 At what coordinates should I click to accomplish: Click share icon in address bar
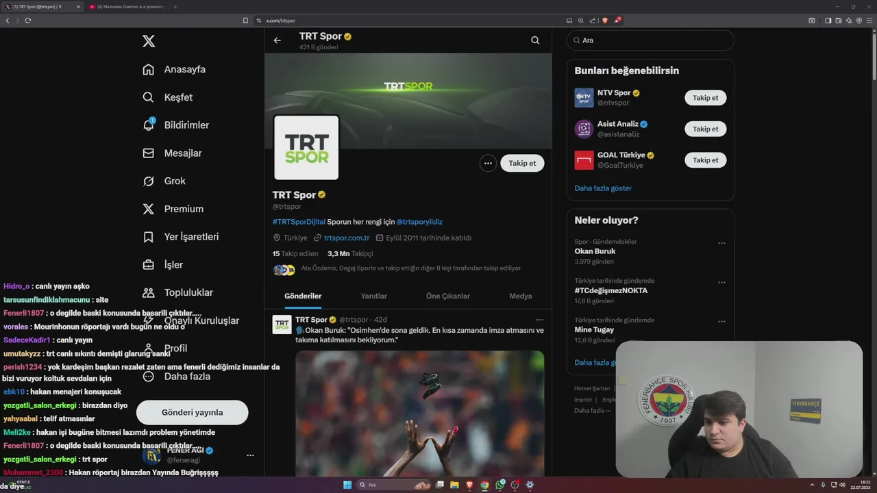[x=591, y=21]
